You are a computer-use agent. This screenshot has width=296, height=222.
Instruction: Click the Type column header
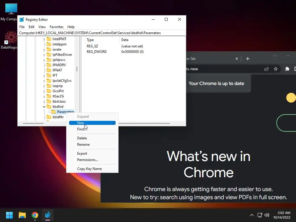point(102,40)
